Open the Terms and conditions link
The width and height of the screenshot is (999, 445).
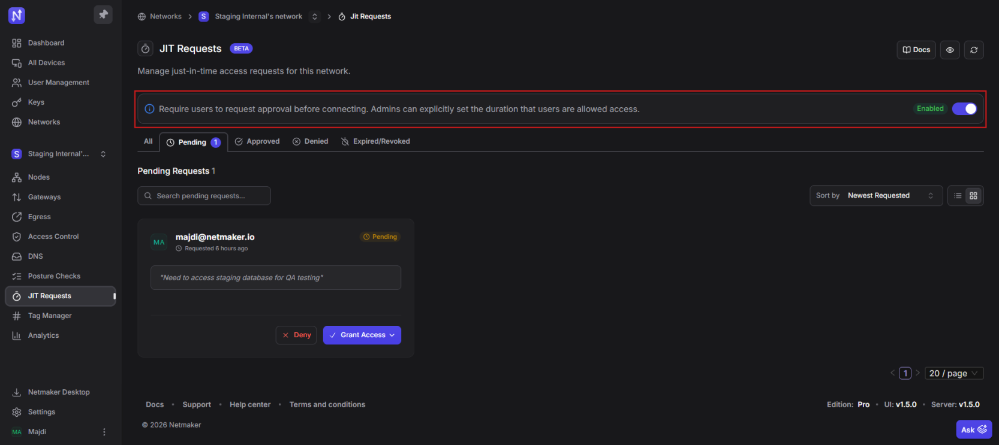(327, 405)
